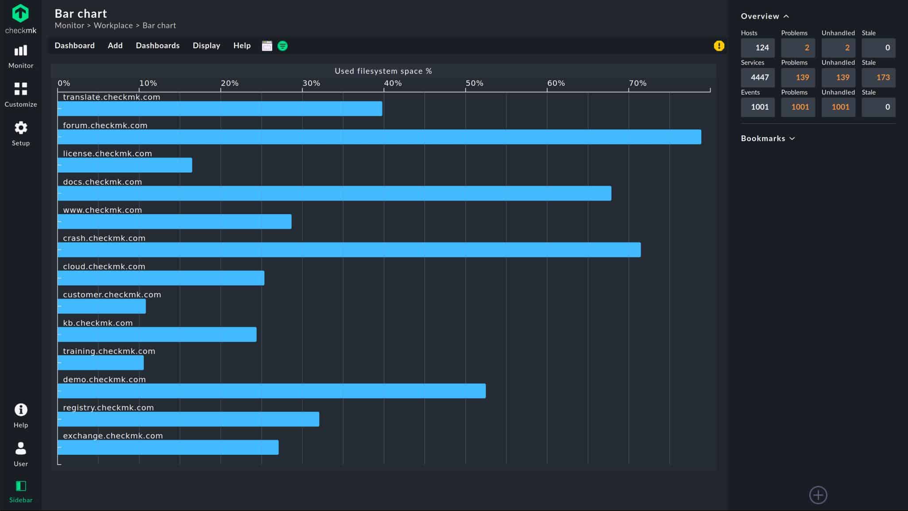Click the forum.checkmk.com bar
This screenshot has height=511, width=908.
tap(379, 137)
